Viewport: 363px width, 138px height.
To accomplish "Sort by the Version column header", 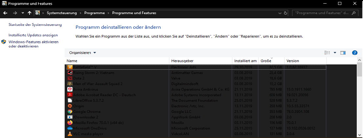I will coord(305,61).
